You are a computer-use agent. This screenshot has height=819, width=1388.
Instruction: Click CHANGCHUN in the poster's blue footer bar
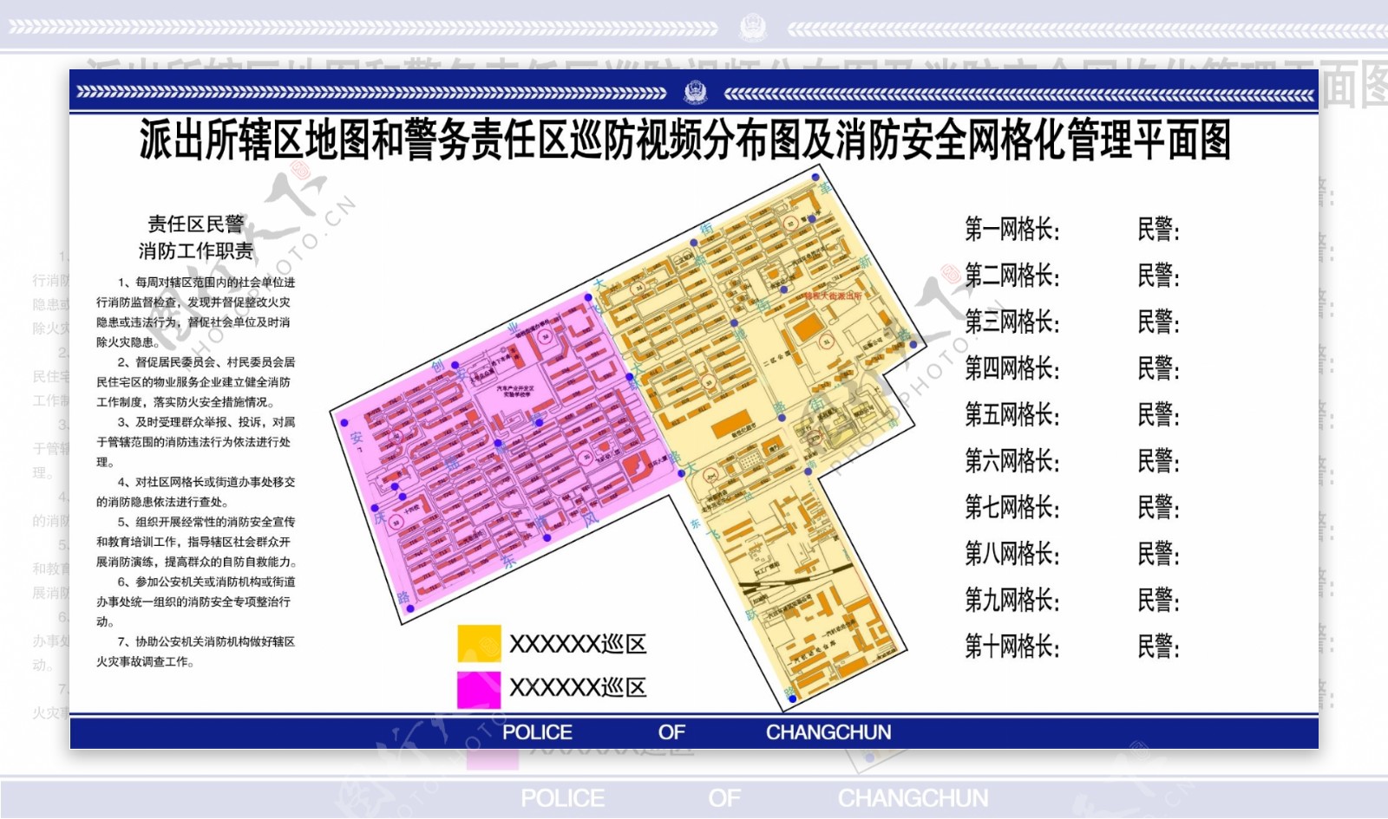828,732
